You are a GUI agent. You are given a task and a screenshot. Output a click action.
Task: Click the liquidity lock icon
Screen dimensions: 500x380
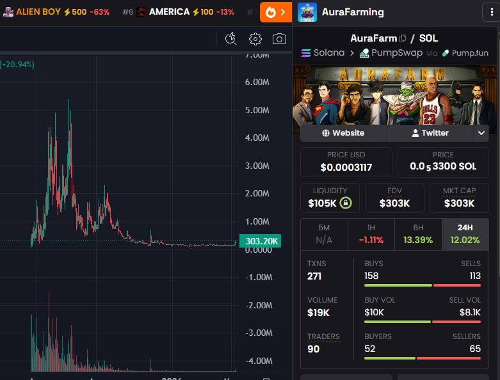pos(346,203)
